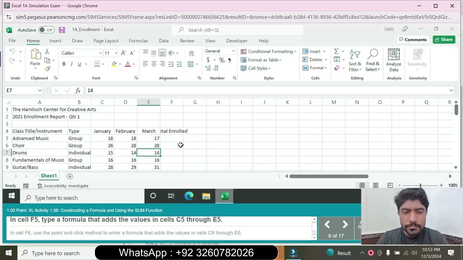Open the Fill Color bucket
The image size is (463, 260).
[114, 64]
